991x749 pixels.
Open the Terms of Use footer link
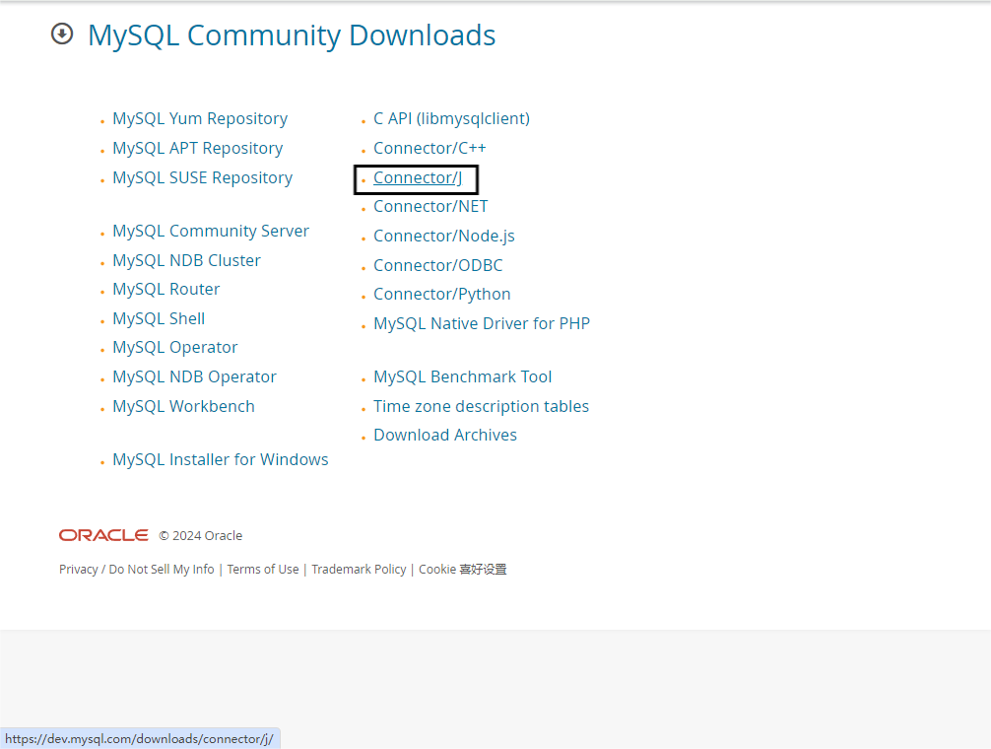pos(263,570)
